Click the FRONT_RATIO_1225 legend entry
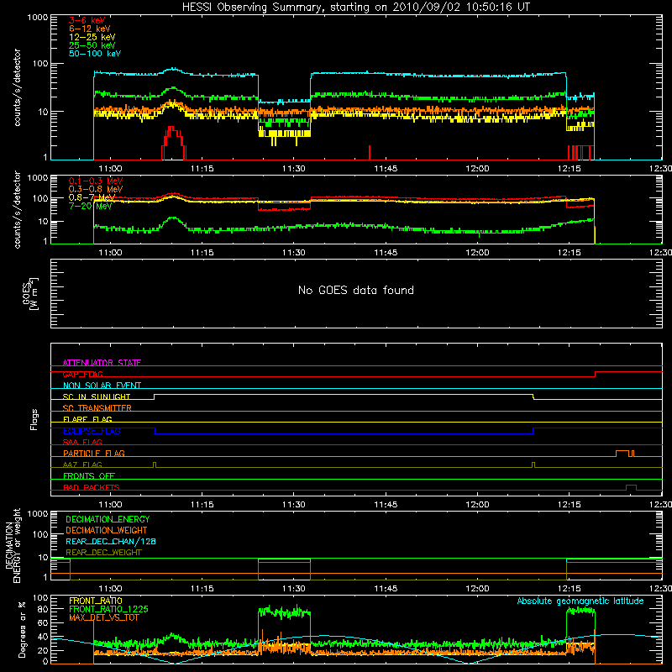Image resolution: width=672 pixels, height=672 pixels. point(108,609)
